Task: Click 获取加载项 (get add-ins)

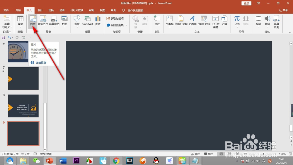Action: click(x=115, y=18)
